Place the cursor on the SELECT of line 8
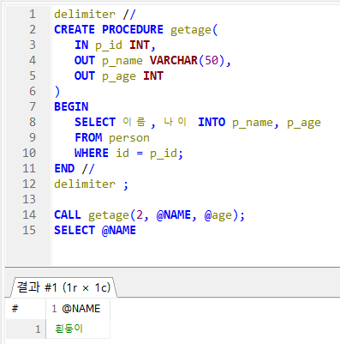Viewport: 340px width, 344px height. click(95, 122)
